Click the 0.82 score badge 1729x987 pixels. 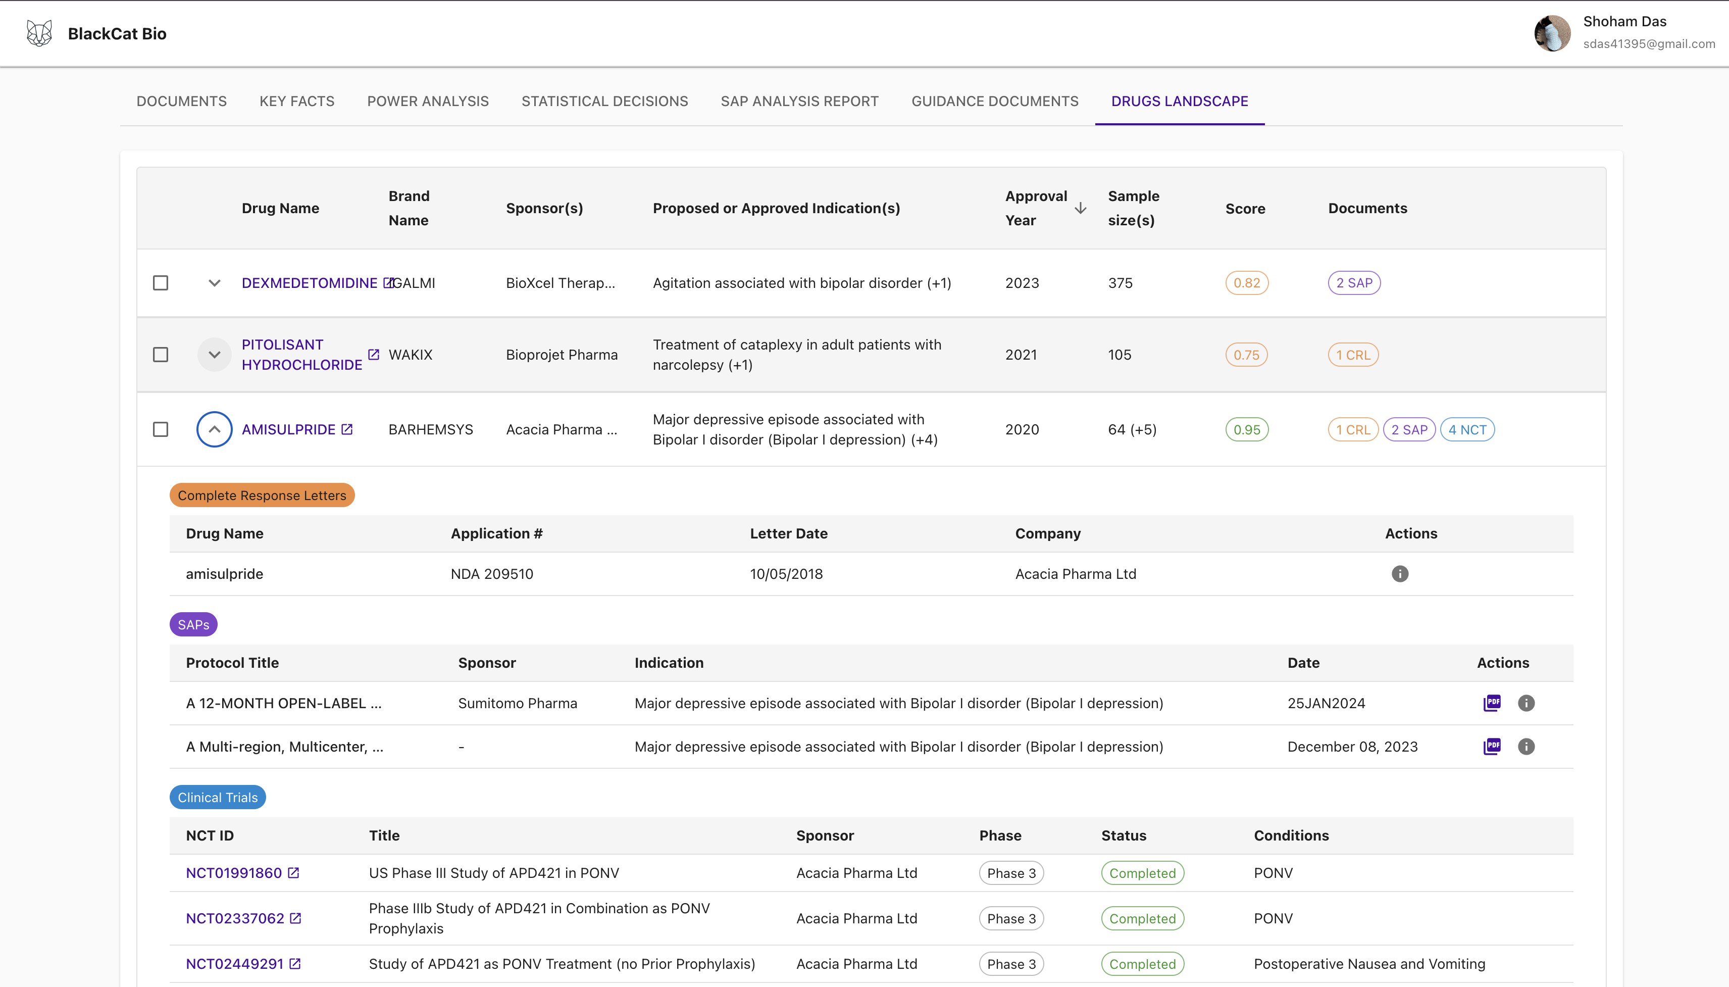1247,283
